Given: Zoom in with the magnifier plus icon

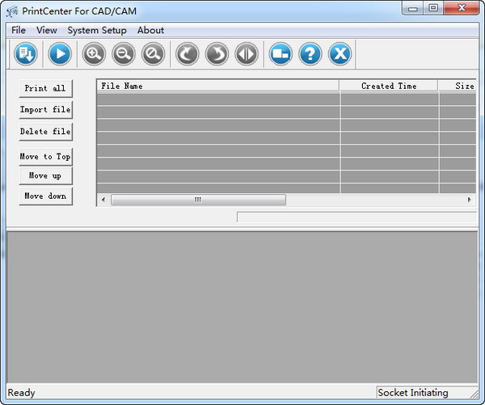Looking at the screenshot, I should click(x=95, y=54).
